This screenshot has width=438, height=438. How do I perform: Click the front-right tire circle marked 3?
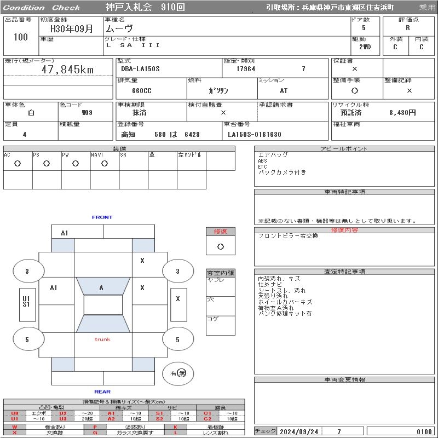(x=177, y=271)
